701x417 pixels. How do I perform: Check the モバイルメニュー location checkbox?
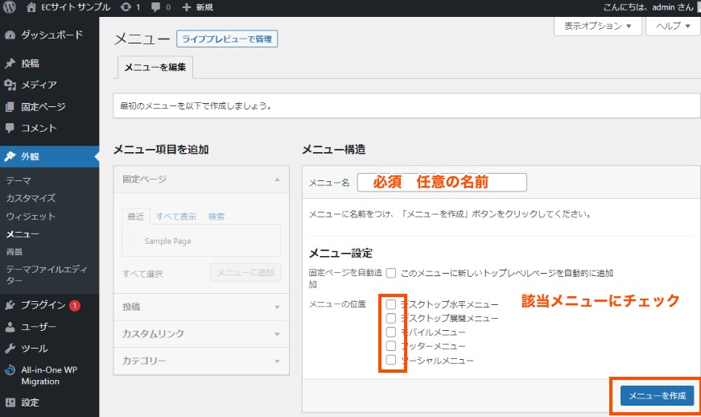391,332
